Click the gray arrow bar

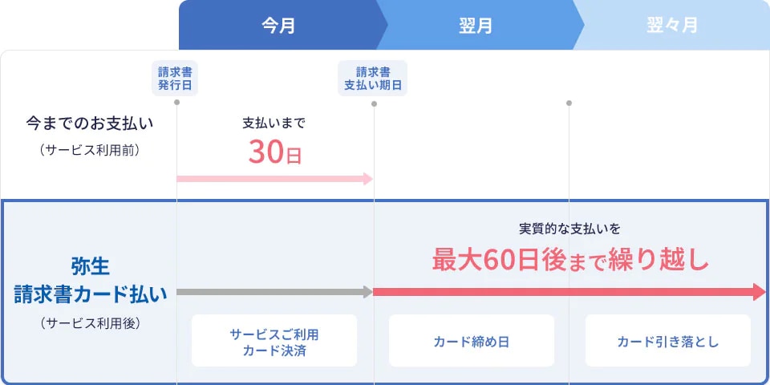point(274,292)
